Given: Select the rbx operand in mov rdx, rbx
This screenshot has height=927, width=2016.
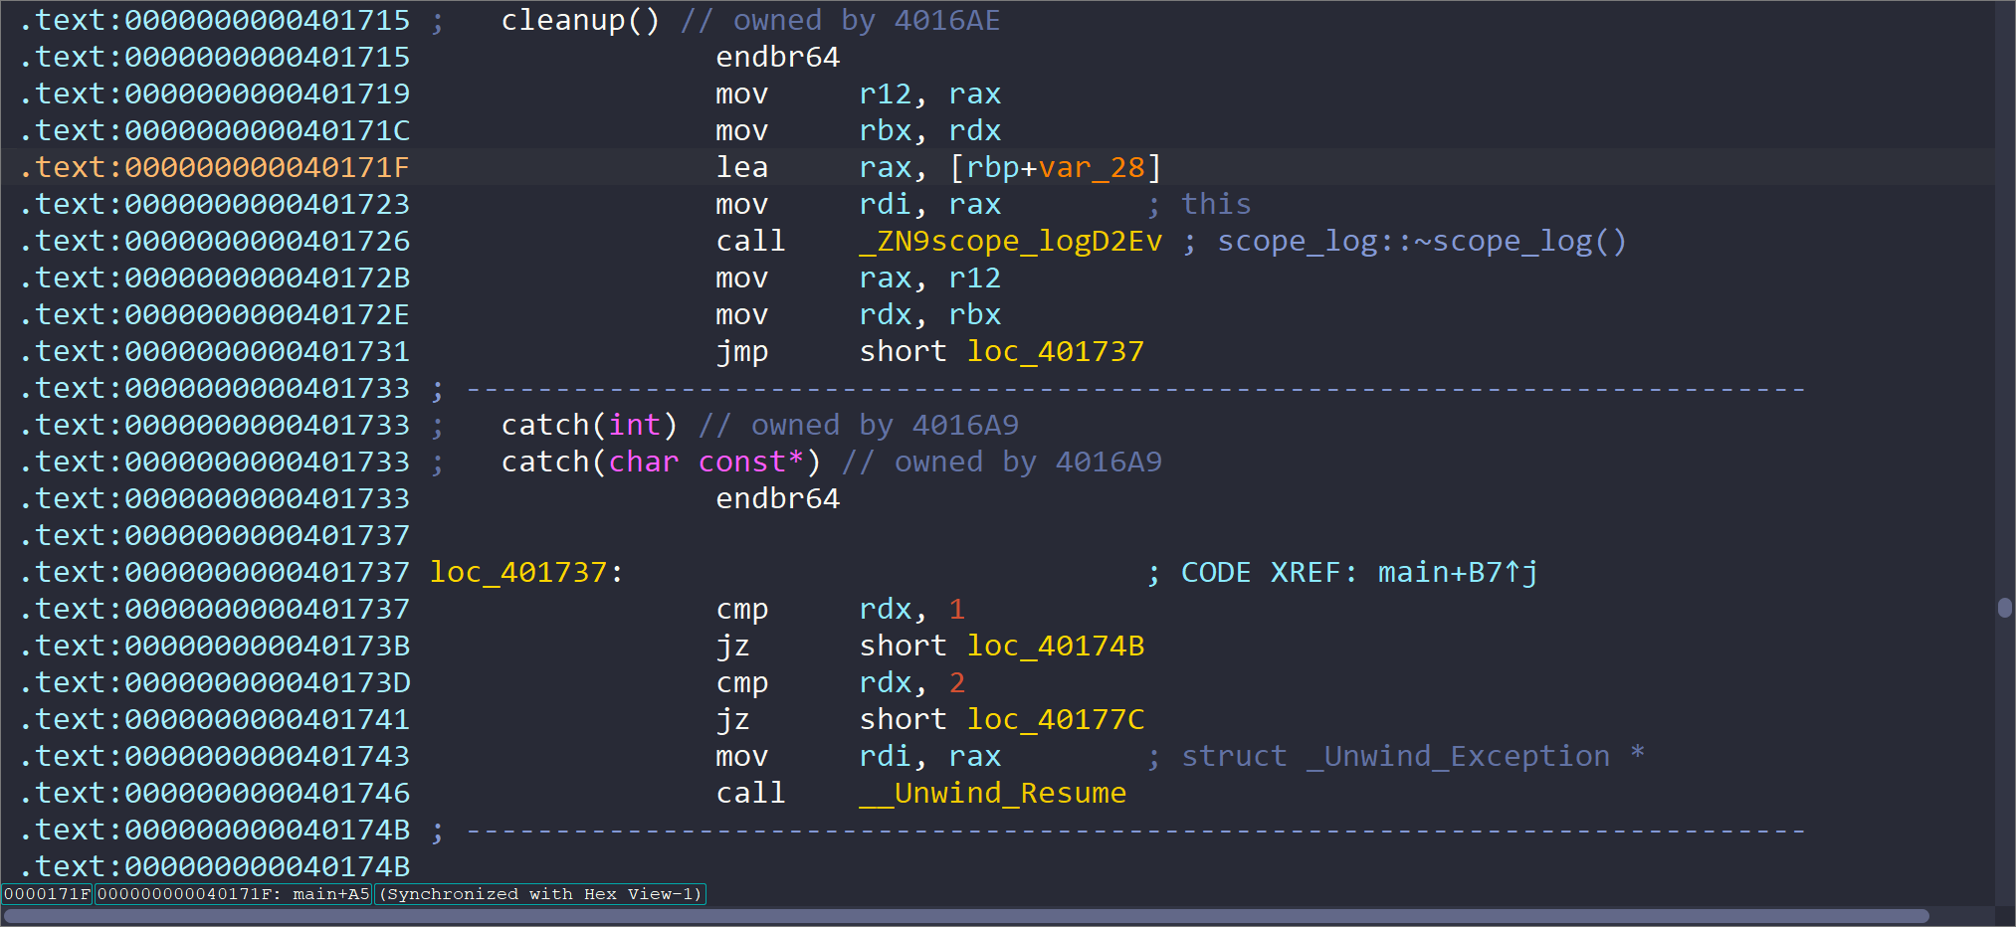Looking at the screenshot, I should coord(975,314).
